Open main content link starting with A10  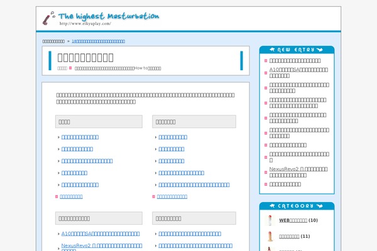(101, 233)
